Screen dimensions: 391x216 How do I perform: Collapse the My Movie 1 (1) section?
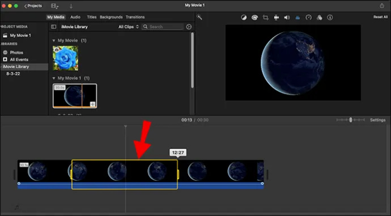[x=54, y=78]
